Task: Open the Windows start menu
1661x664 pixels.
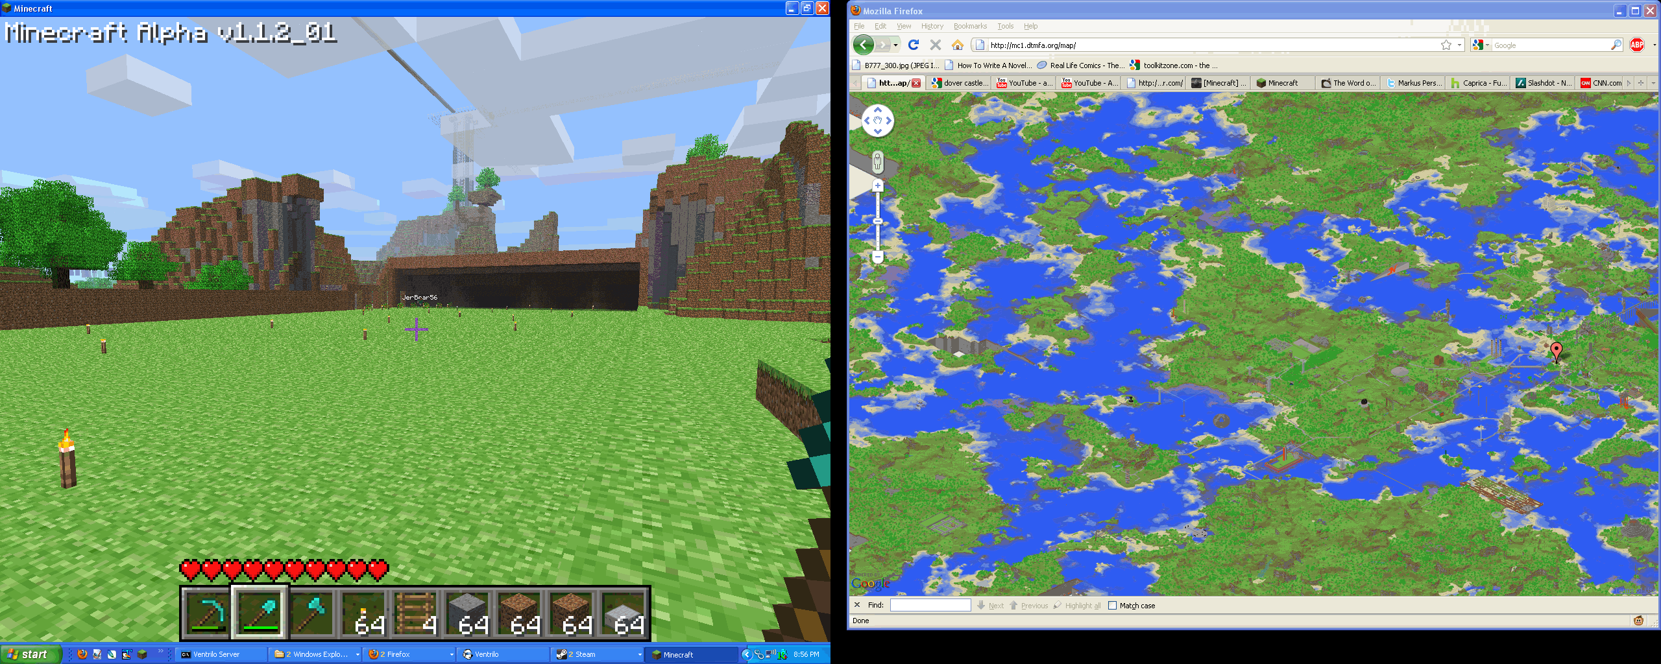Action: (30, 654)
